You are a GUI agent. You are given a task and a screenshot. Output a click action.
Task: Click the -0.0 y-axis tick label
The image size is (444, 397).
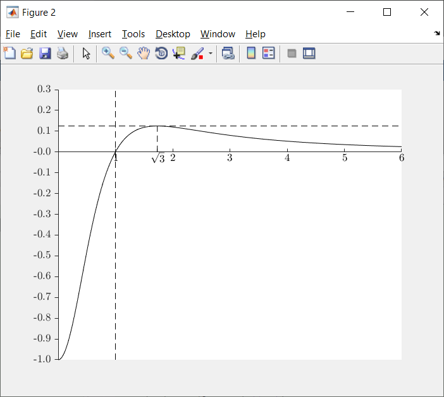coord(42,151)
